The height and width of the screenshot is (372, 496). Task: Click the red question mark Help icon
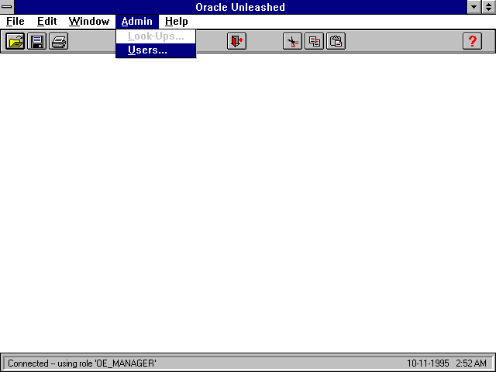pyautogui.click(x=472, y=42)
